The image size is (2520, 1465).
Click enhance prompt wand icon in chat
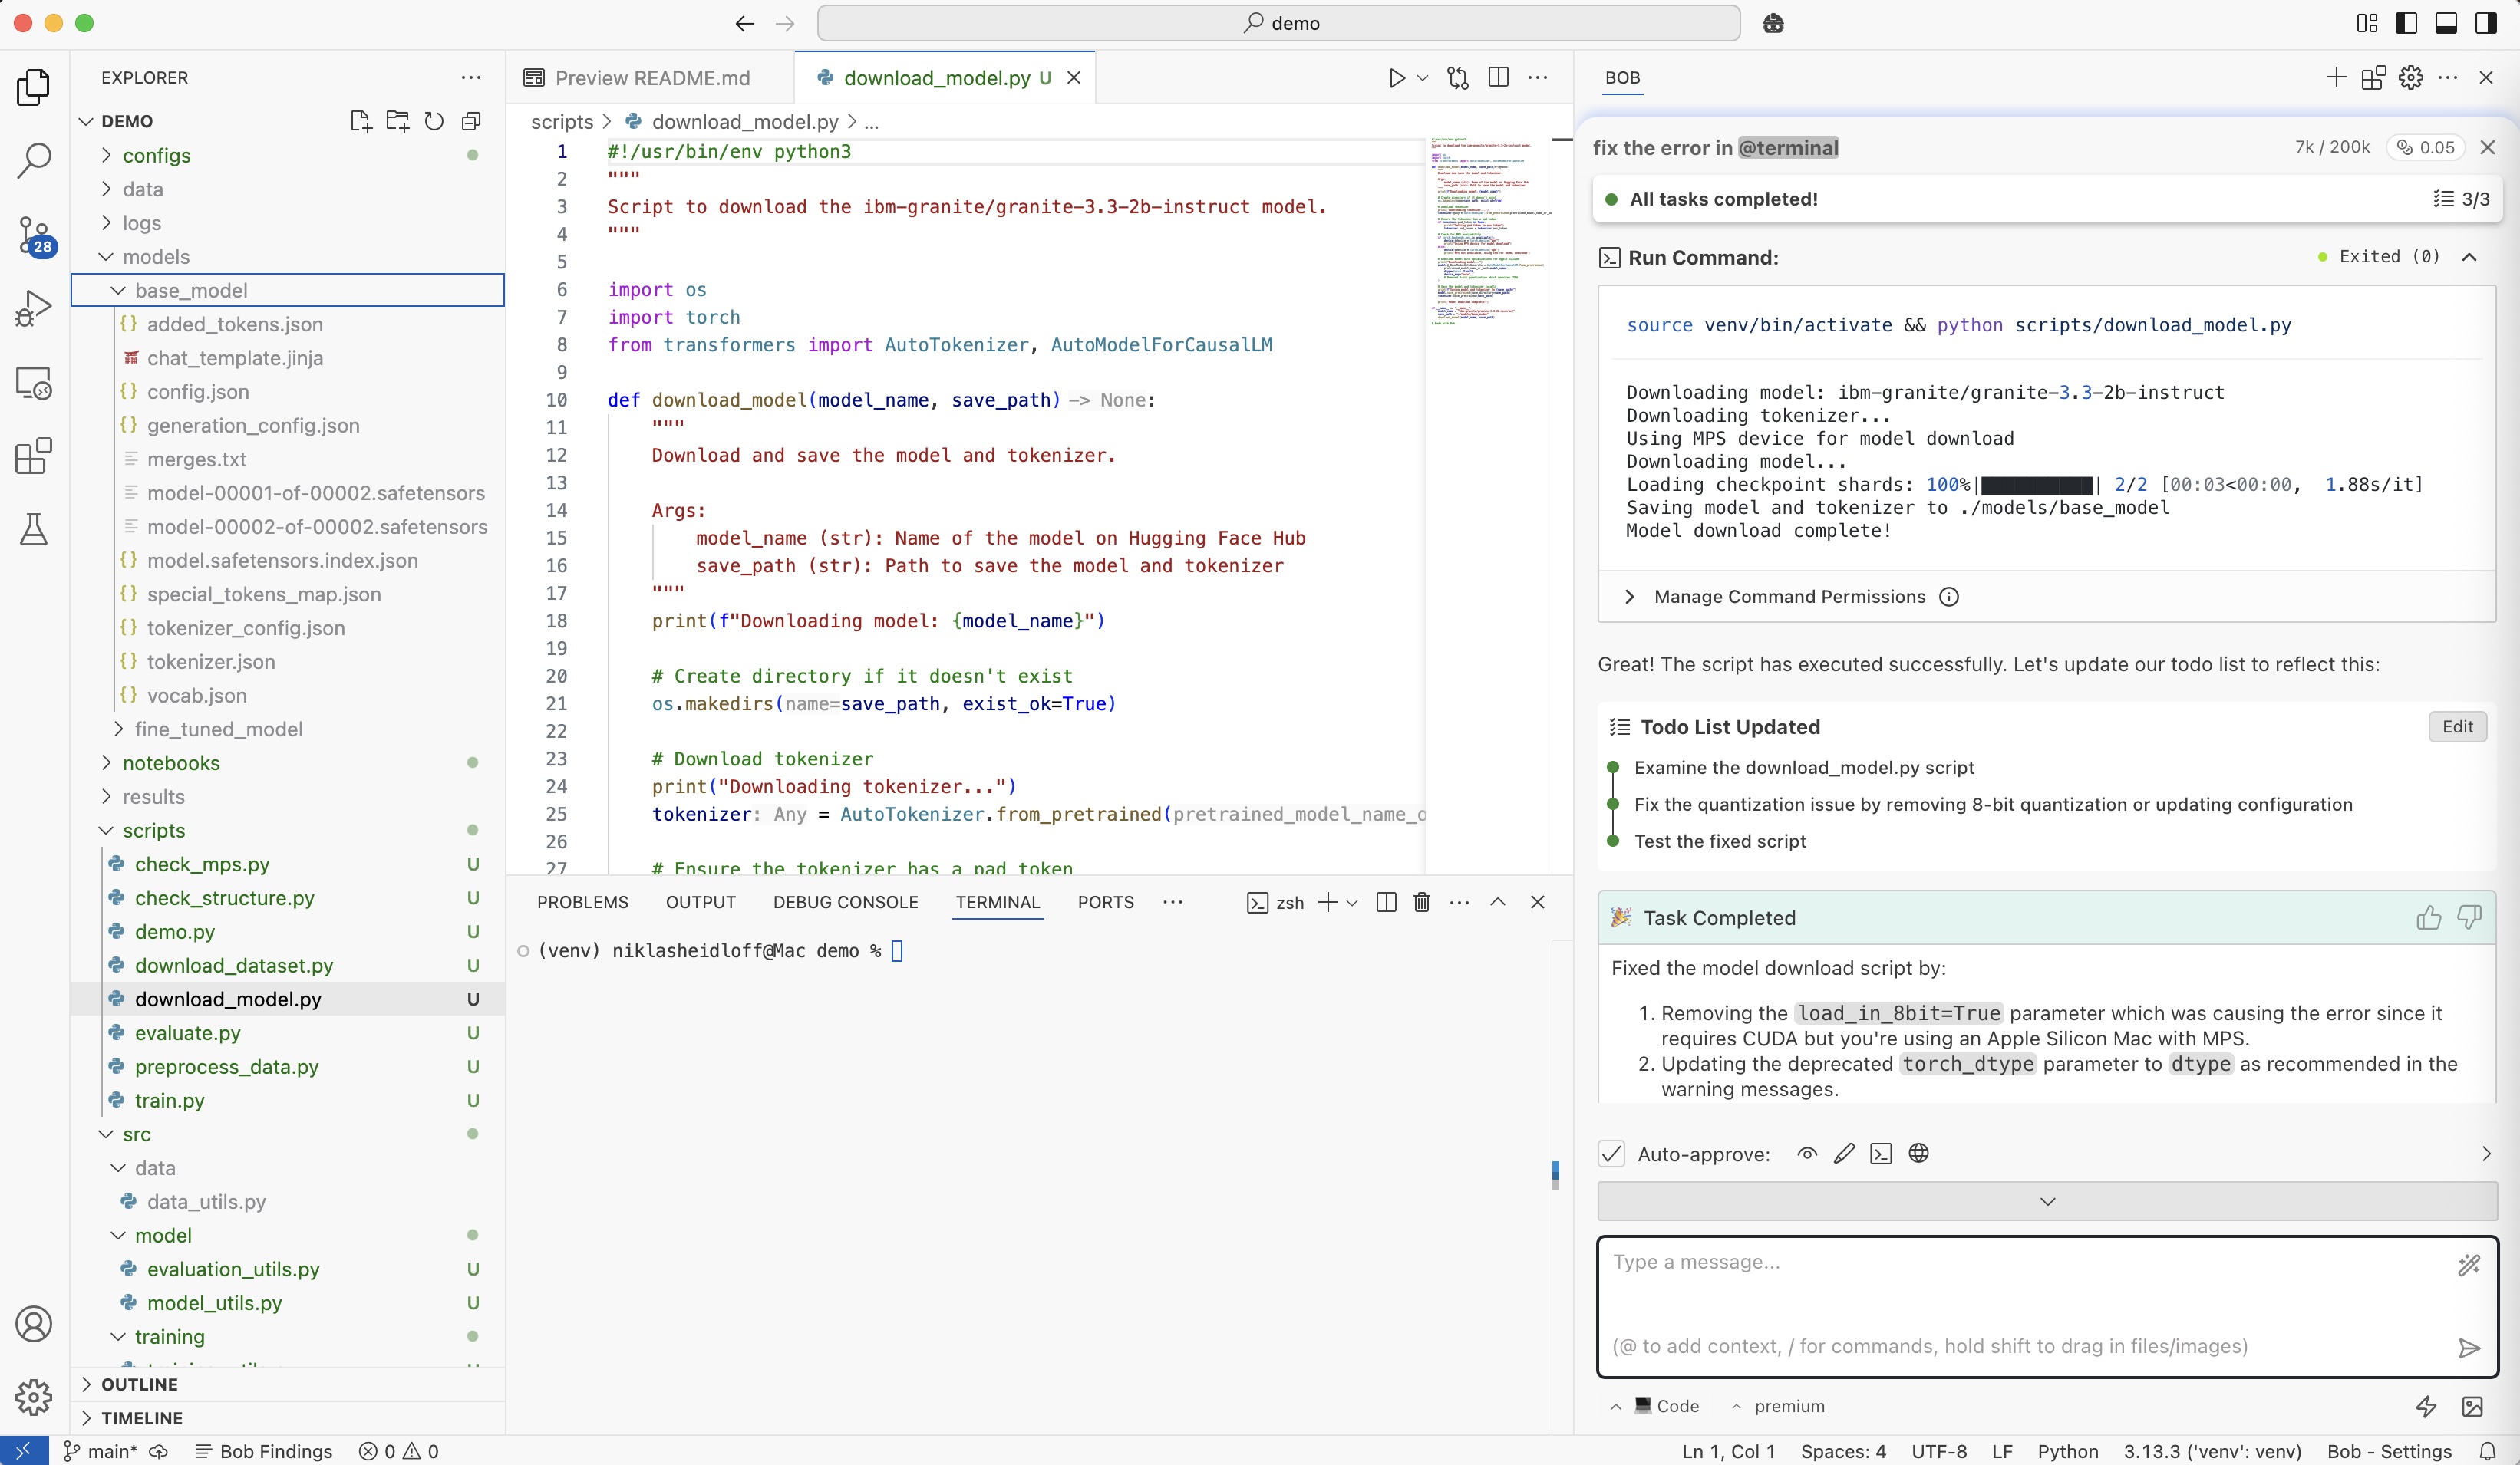click(x=2468, y=1265)
